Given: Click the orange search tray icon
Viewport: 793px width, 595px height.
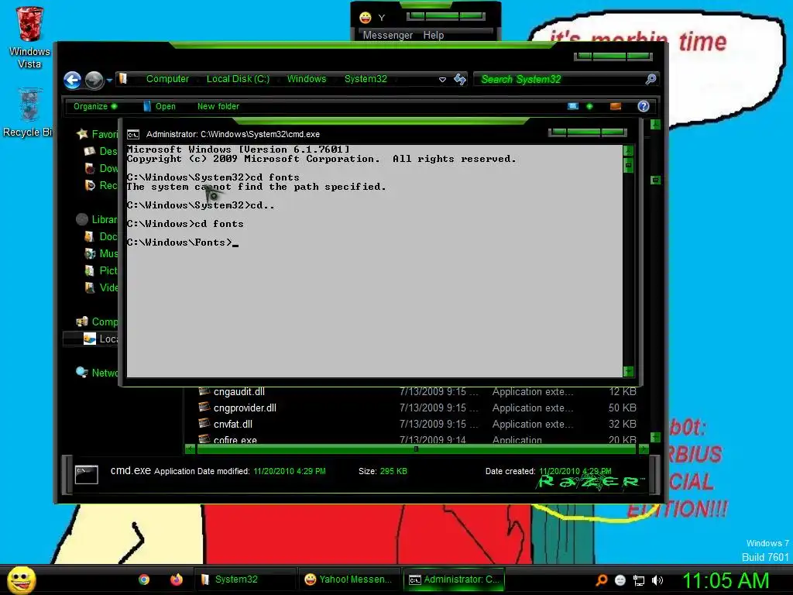Looking at the screenshot, I should point(601,580).
